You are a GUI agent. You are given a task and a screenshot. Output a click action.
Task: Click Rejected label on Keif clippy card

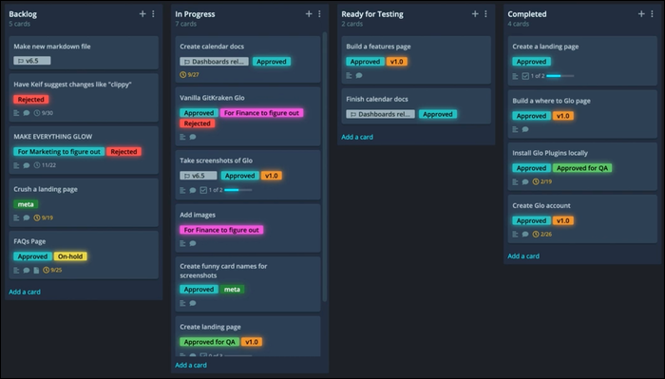[31, 99]
